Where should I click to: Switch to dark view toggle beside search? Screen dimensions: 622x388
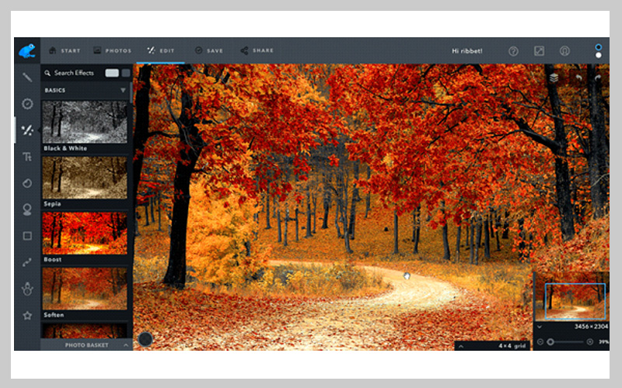click(x=126, y=73)
